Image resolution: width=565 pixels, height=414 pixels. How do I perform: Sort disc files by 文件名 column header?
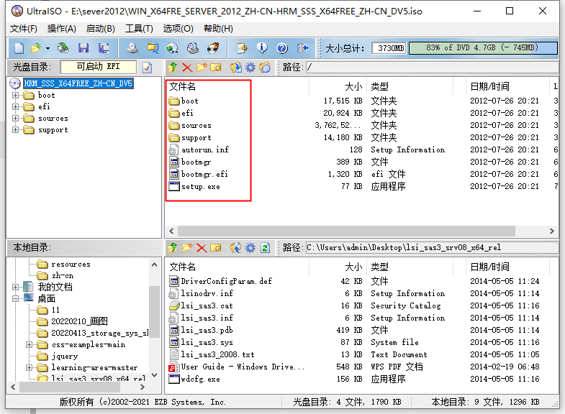[x=237, y=86]
